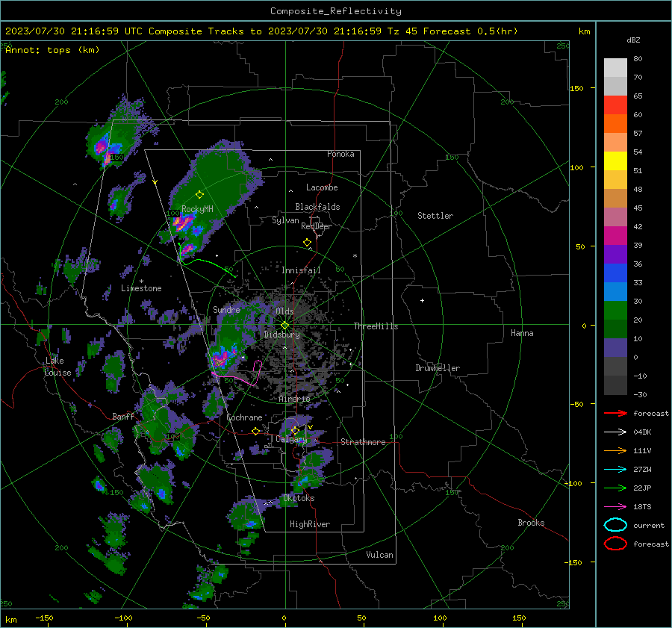Click the orange 111V arrow in legend
672x628 pixels.
coord(615,450)
